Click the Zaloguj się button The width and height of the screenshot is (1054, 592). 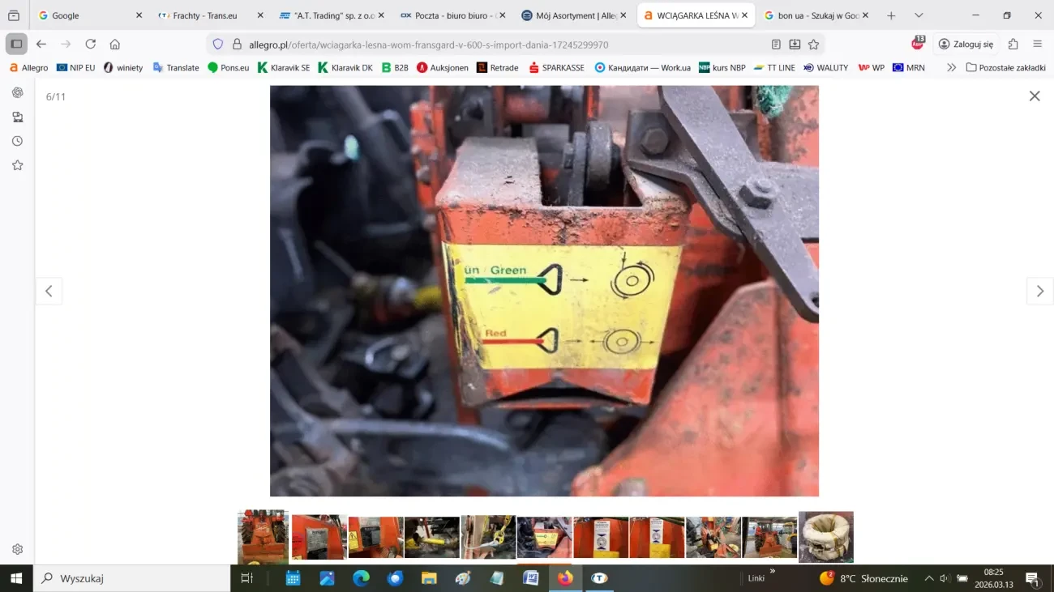click(965, 45)
